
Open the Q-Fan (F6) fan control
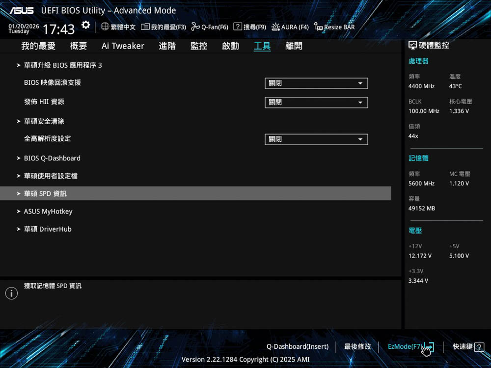pyautogui.click(x=195, y=27)
